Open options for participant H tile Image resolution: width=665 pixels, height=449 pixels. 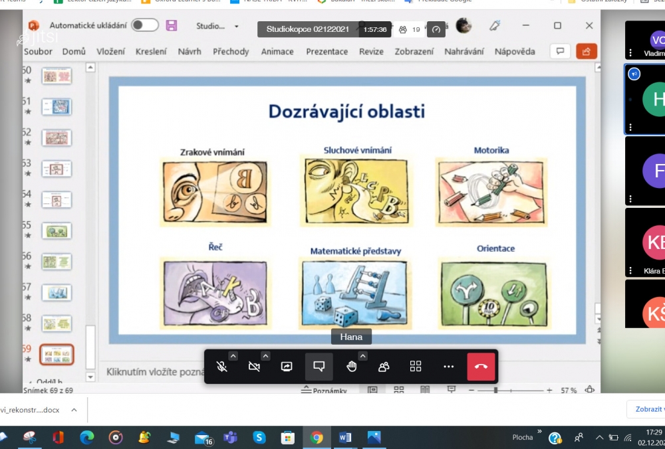630,127
